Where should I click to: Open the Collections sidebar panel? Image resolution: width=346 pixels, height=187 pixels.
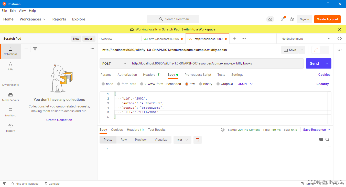pos(10,51)
